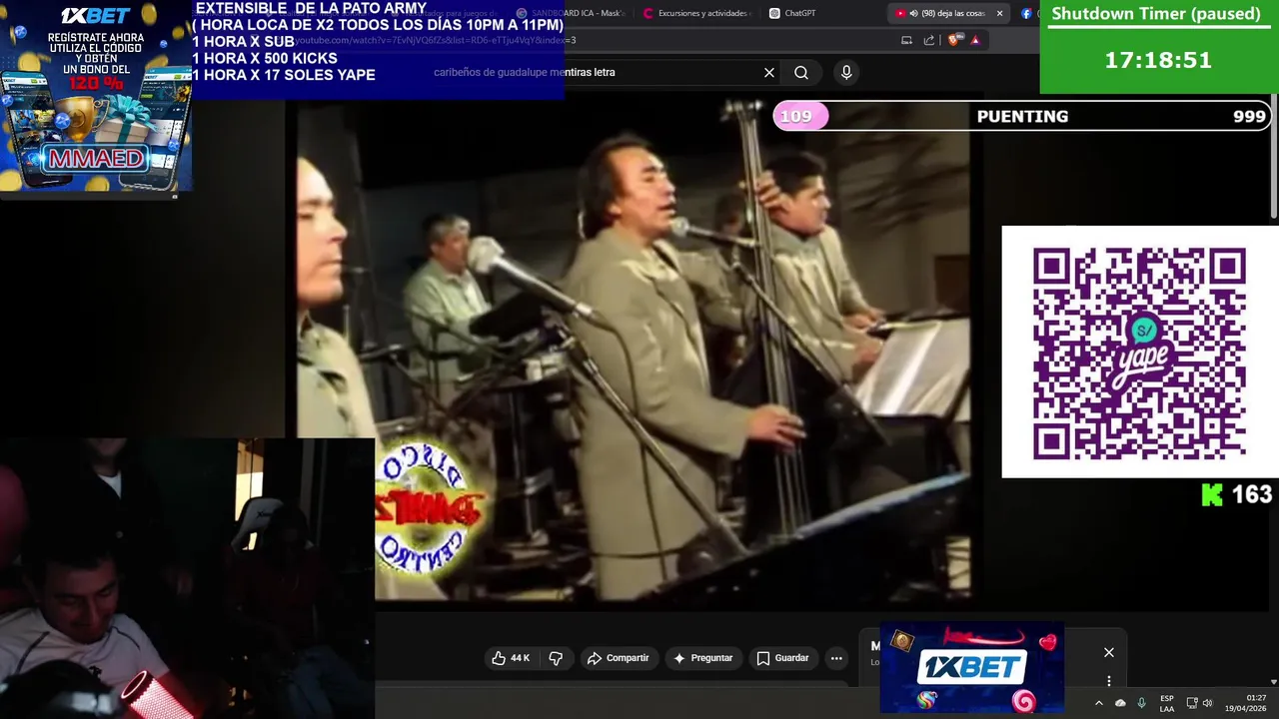Click the share page icon in address bar
1279x719 pixels.
click(x=929, y=40)
